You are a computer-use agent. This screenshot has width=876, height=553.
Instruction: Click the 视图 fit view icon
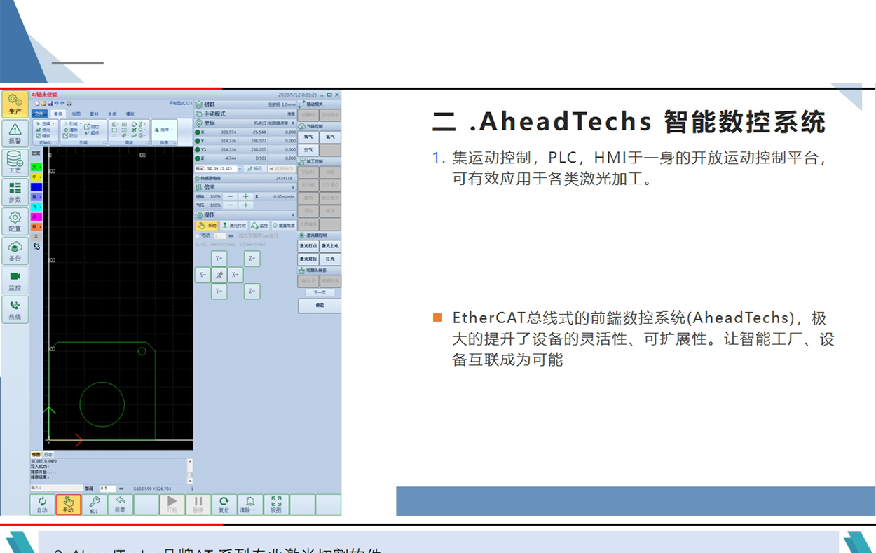tap(276, 505)
